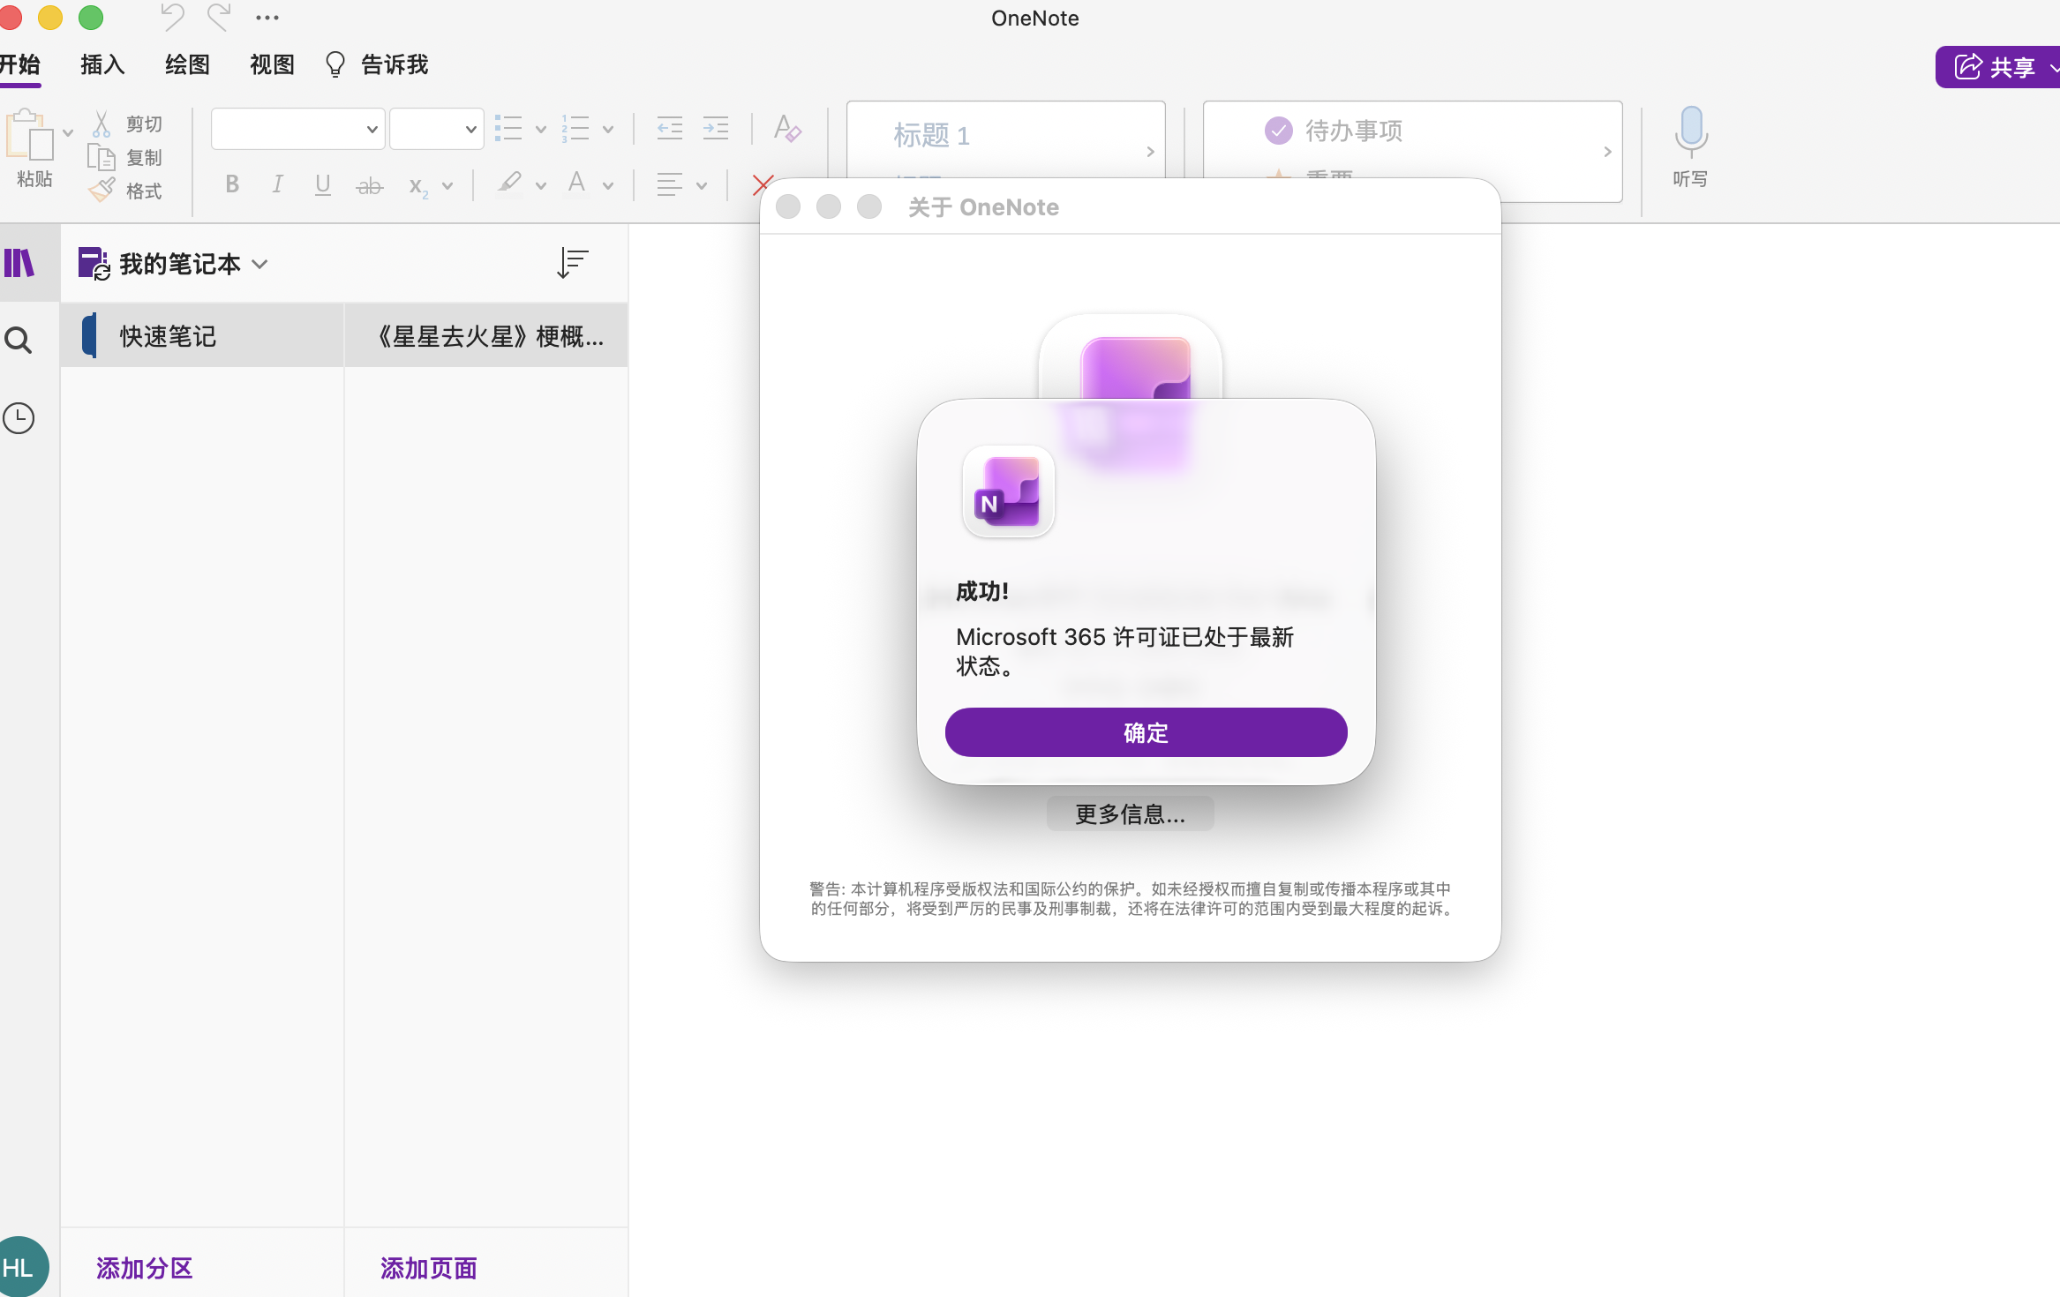This screenshot has width=2060, height=1297.
Task: Select the 待办事项 to-do tag
Action: [x=1333, y=131]
